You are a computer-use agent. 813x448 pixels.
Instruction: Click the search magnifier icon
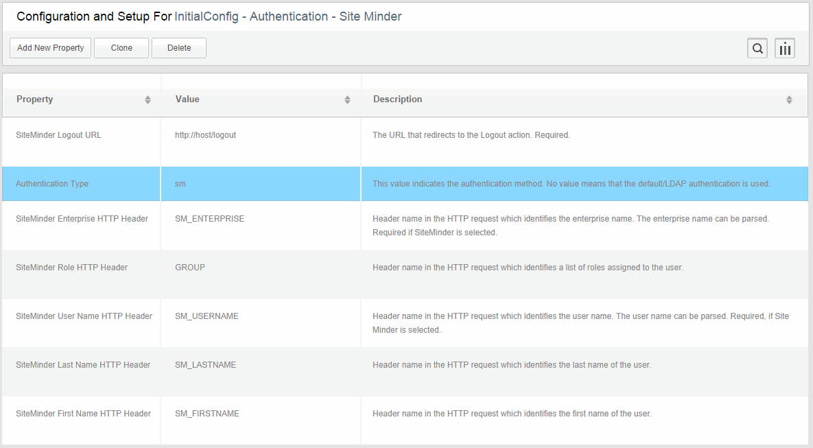(x=757, y=48)
